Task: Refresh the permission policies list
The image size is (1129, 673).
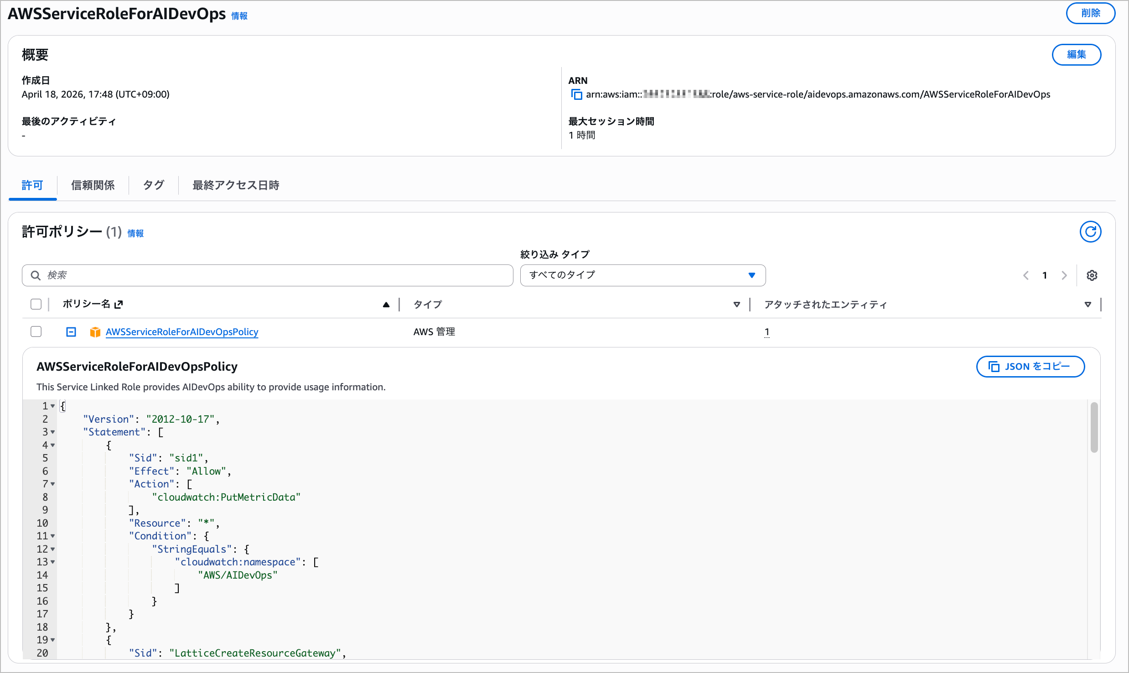Action: 1090,232
